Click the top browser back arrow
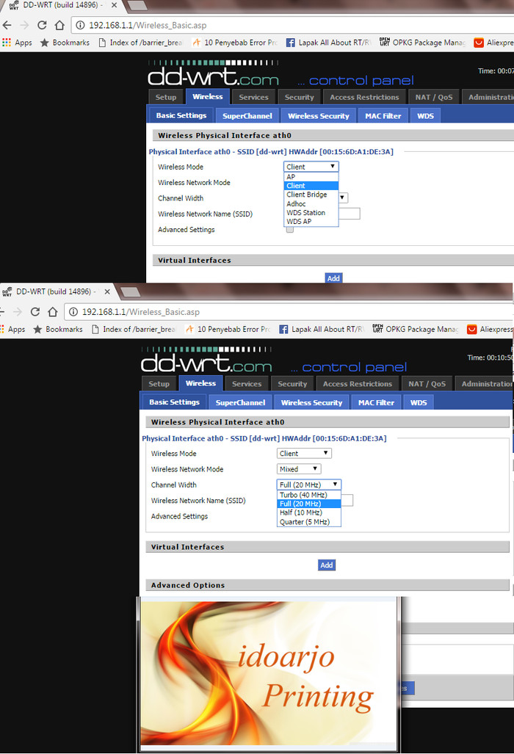 coord(7,25)
